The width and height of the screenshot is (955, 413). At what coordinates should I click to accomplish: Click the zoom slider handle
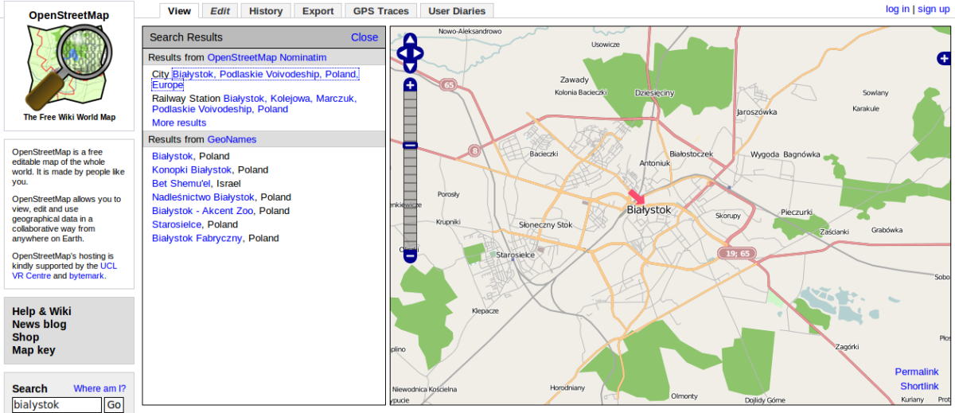click(410, 145)
